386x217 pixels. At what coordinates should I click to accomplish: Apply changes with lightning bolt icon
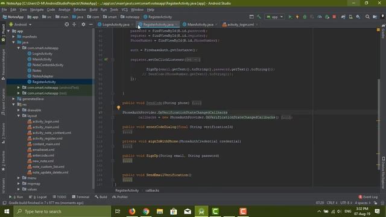pyautogui.click(x=297, y=17)
